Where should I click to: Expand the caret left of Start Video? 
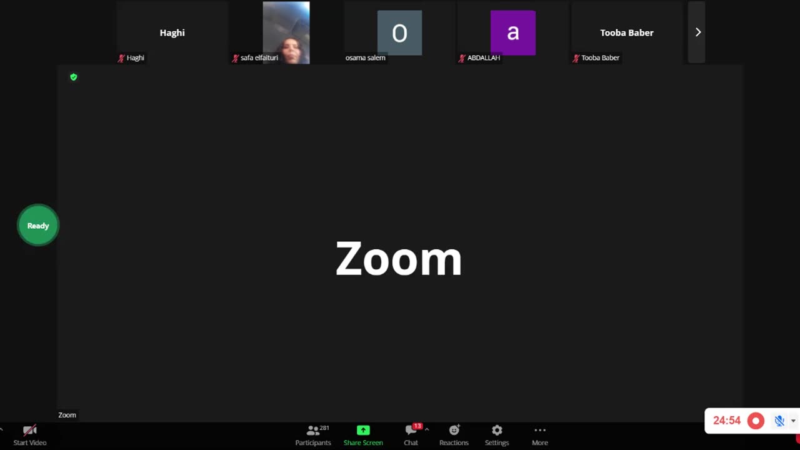point(2,430)
